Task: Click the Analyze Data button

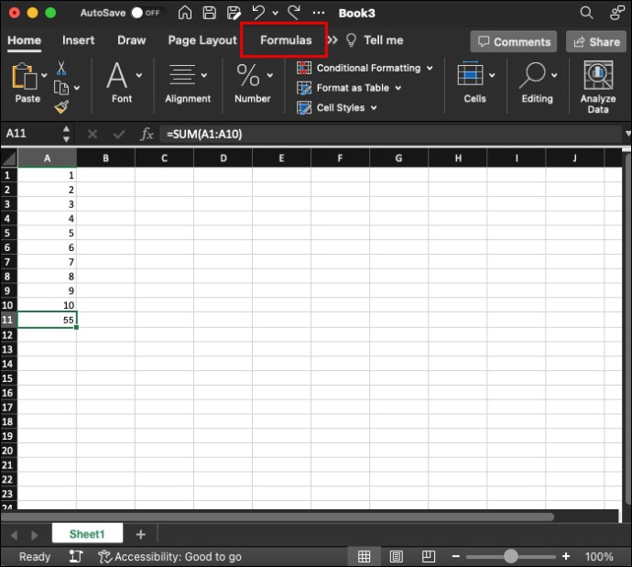Action: [598, 87]
